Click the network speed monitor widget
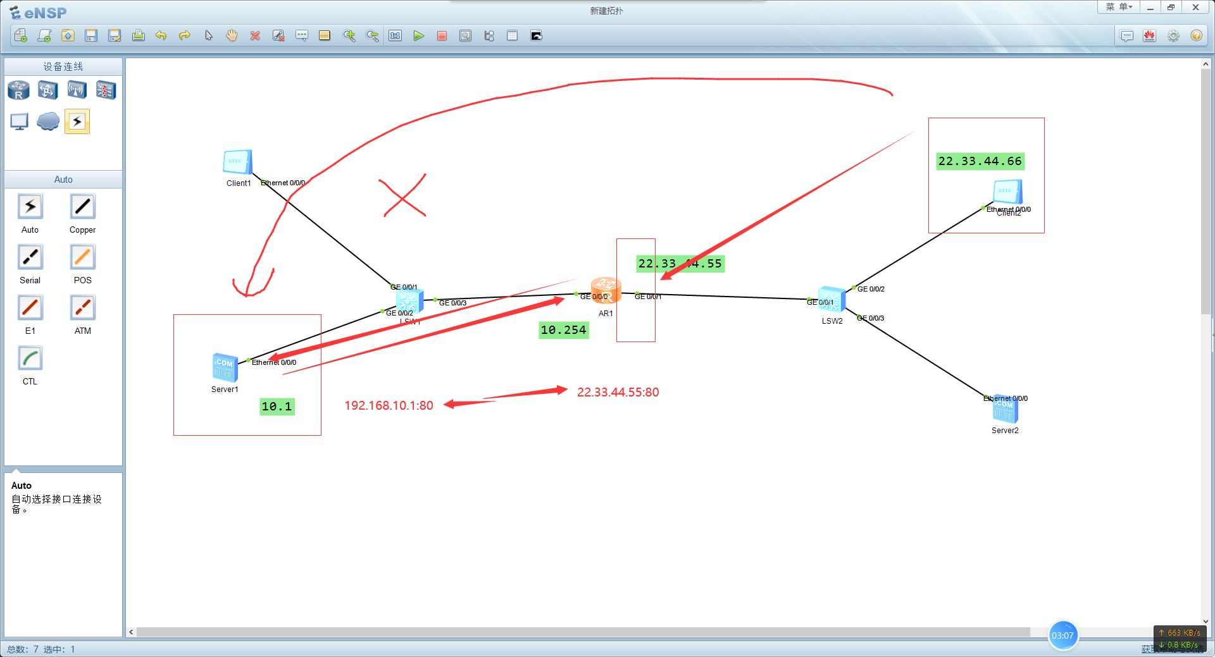 pyautogui.click(x=1180, y=639)
